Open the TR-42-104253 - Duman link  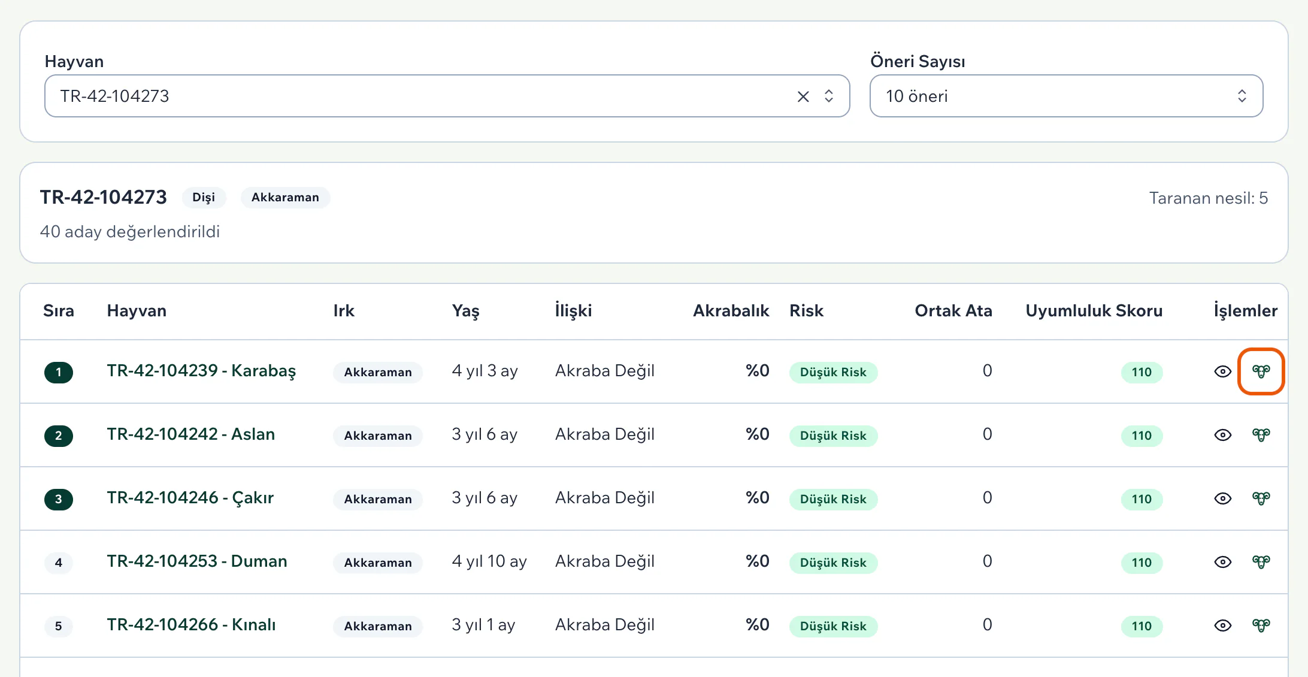pyautogui.click(x=197, y=561)
